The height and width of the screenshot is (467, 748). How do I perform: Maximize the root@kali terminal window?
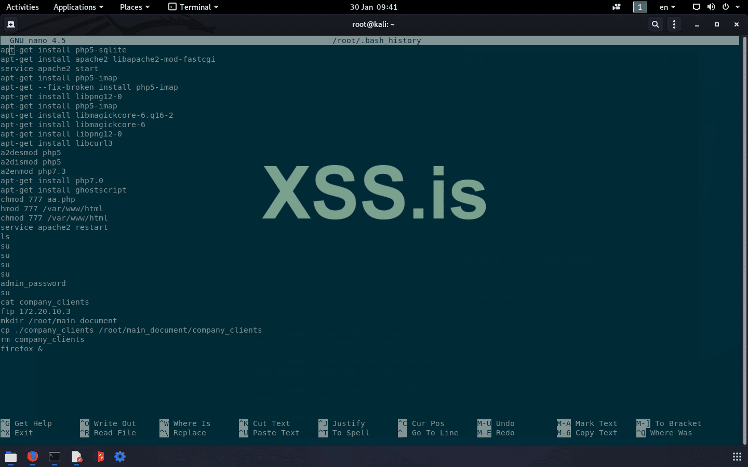[717, 24]
